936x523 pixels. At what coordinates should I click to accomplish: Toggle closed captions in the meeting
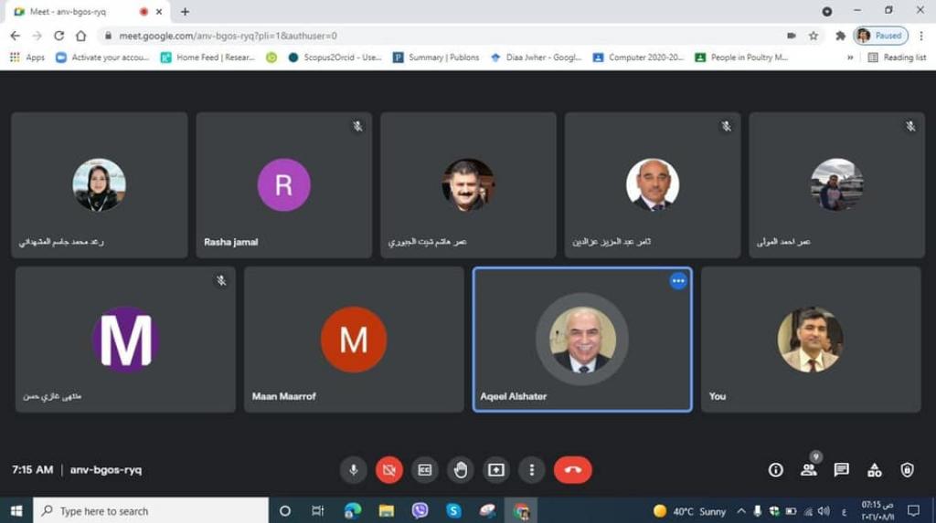424,470
